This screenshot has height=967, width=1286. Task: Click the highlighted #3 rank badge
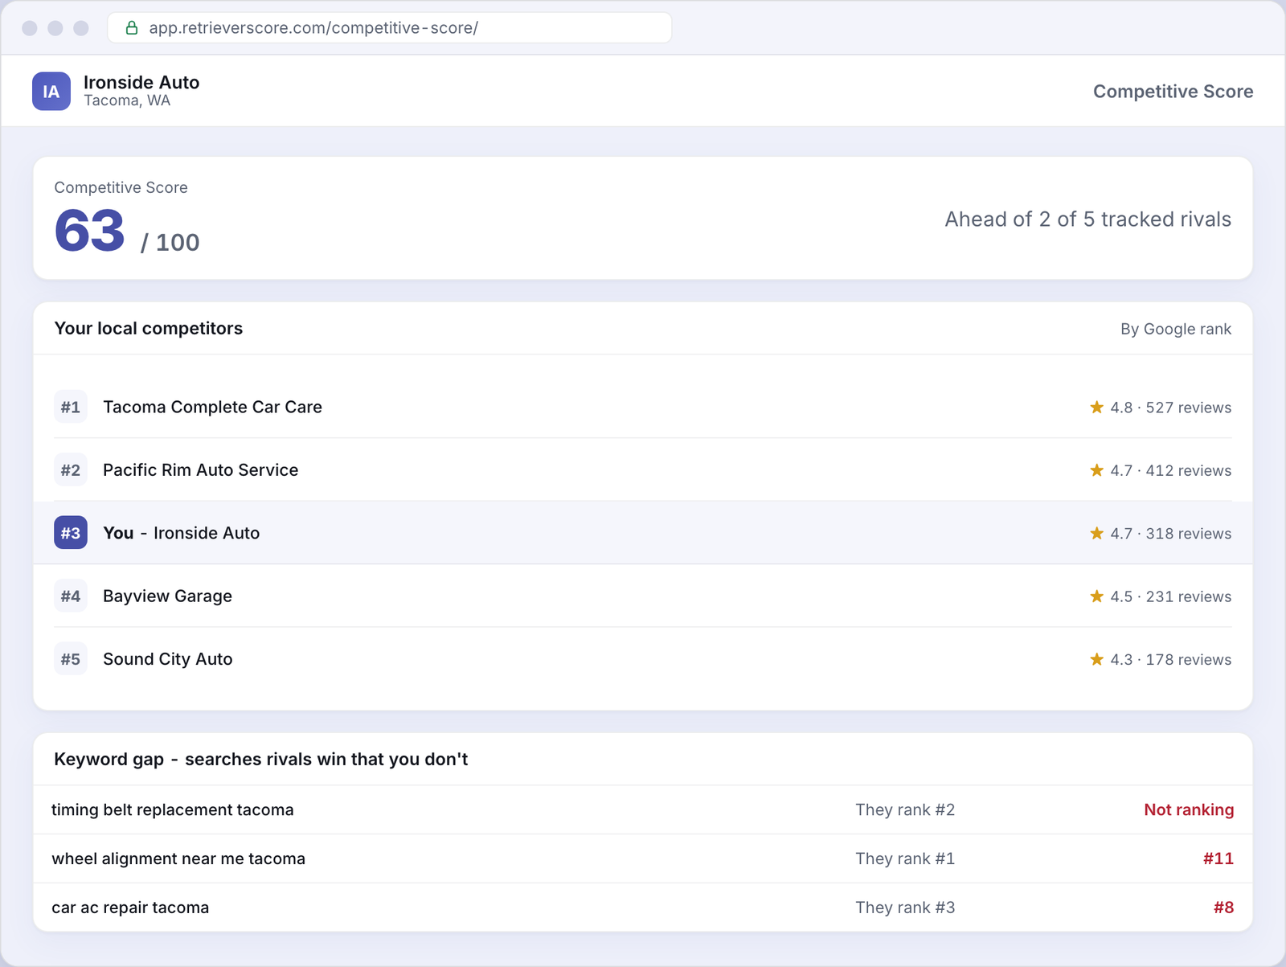pos(71,533)
